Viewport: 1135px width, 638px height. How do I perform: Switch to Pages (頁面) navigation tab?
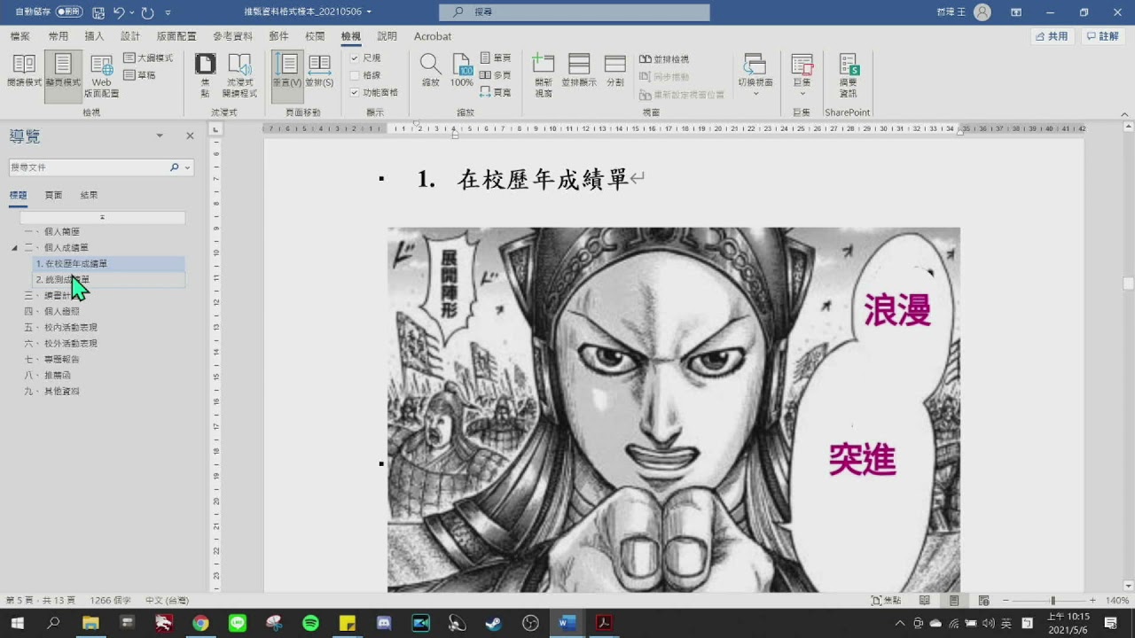click(x=53, y=195)
